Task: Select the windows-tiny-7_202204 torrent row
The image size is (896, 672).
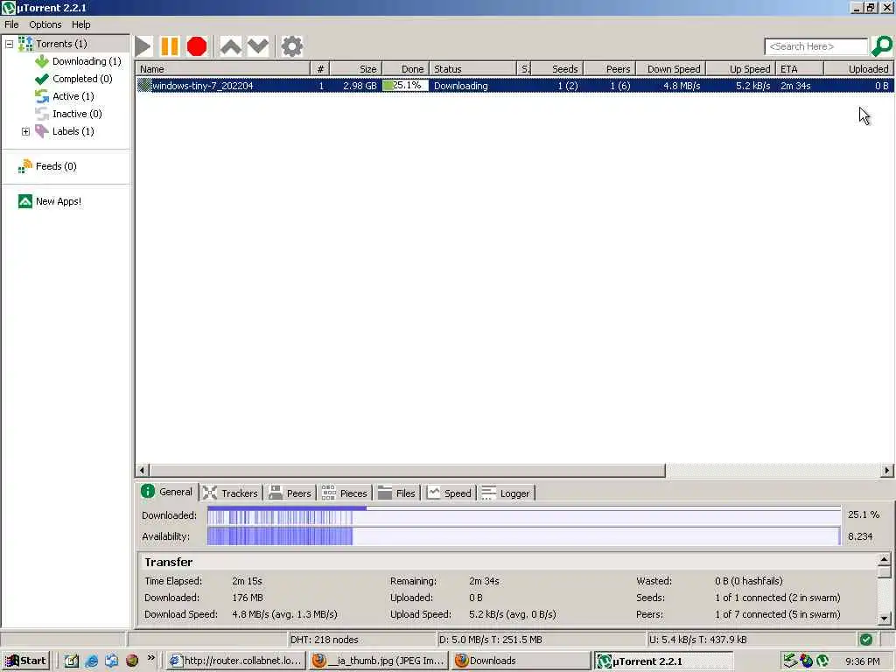Action: point(514,86)
